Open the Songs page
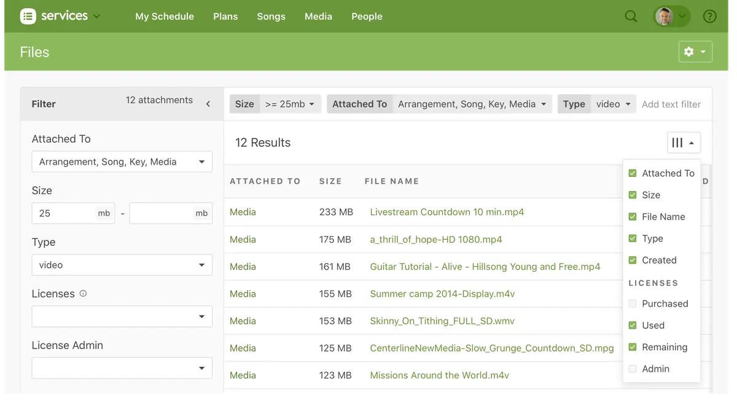 (271, 17)
